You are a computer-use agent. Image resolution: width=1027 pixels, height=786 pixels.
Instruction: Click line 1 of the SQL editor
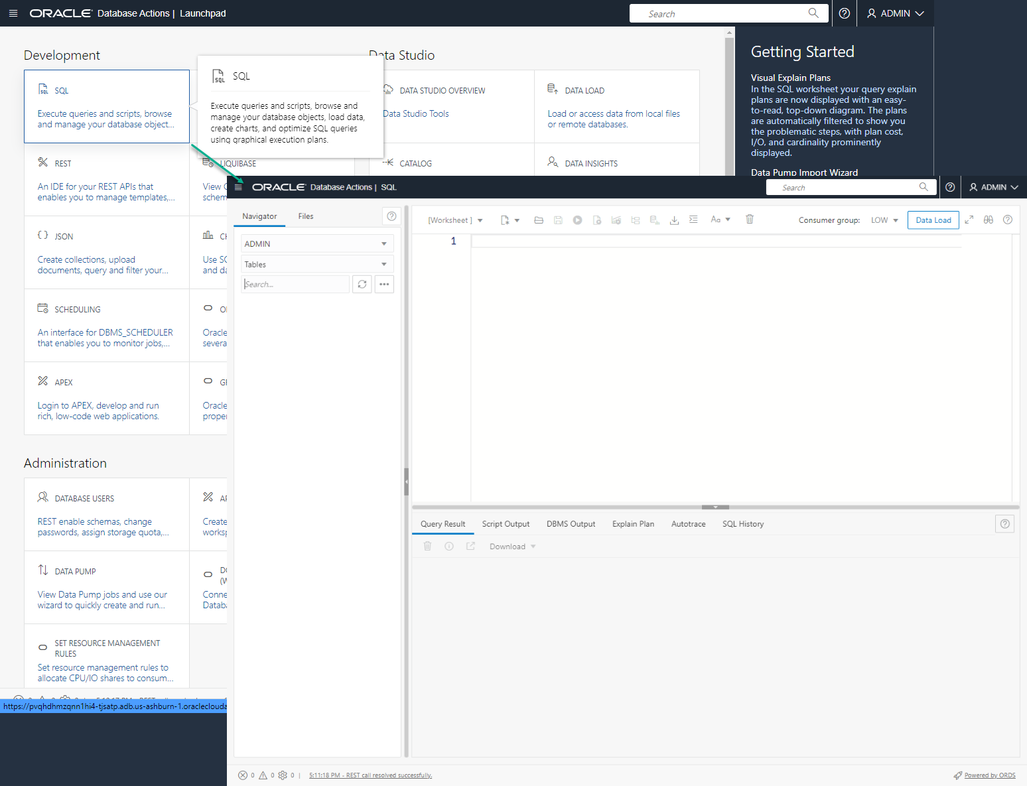pyautogui.click(x=717, y=241)
